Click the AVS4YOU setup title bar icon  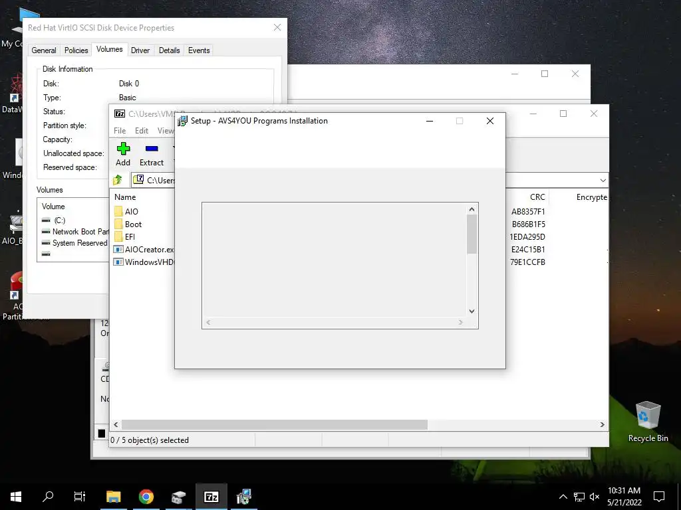182,121
